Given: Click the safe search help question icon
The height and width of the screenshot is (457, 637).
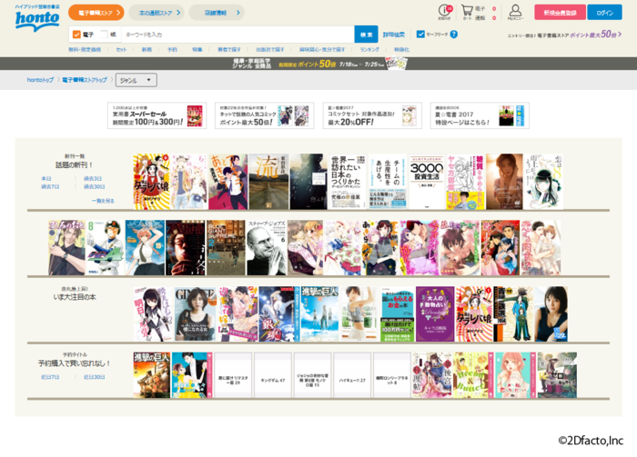Looking at the screenshot, I should (x=454, y=35).
